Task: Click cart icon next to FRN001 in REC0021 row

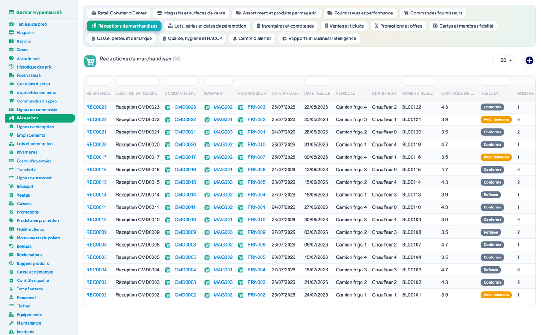Action: point(241,133)
